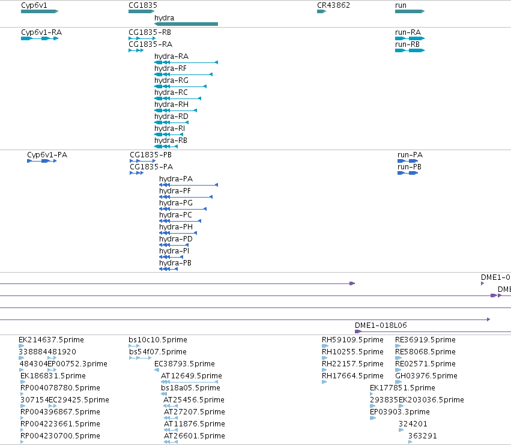Select the bs18a05.5prime EST label
Image resolution: width=511 pixels, height=445 pixels.
click(x=190, y=389)
